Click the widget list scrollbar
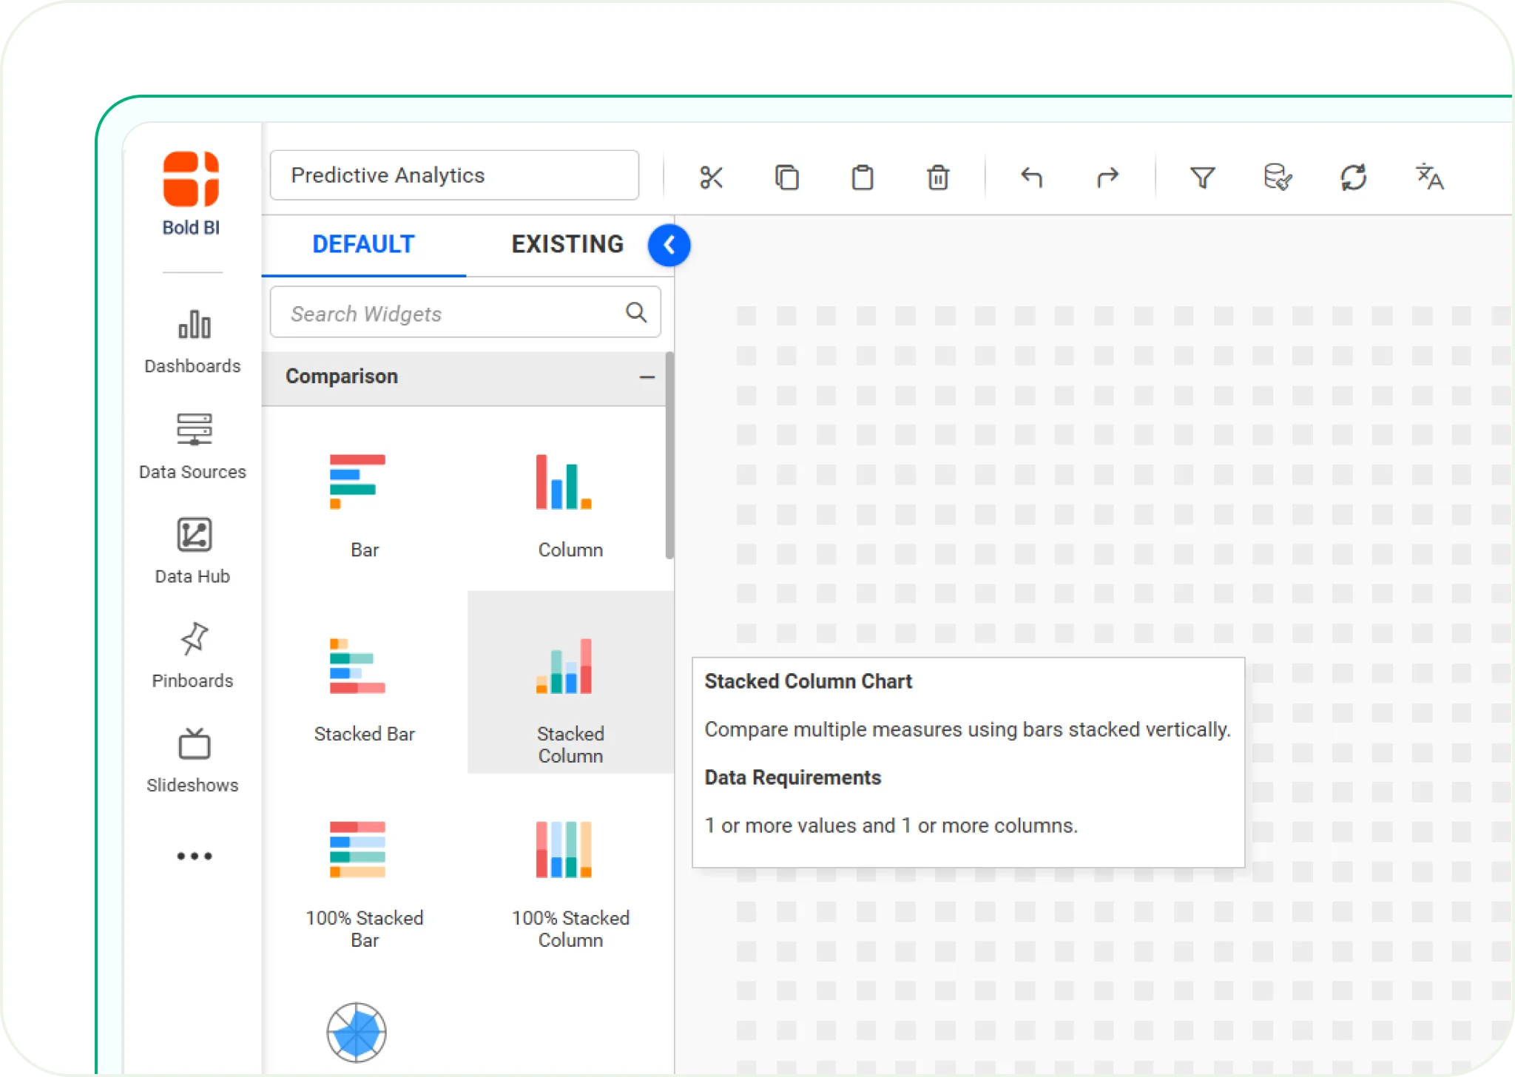Image resolution: width=1515 pixels, height=1077 pixels. point(669,456)
